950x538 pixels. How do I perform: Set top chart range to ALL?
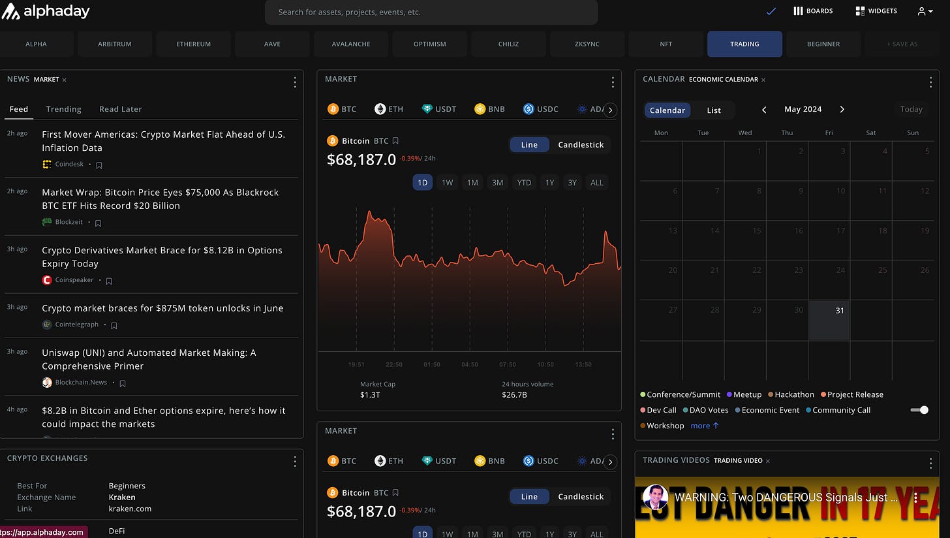[597, 183]
